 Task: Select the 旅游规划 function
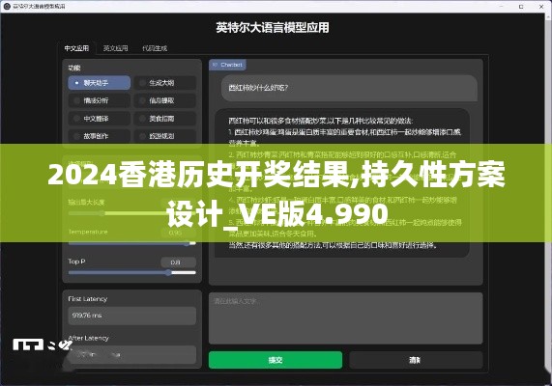[x=165, y=136]
